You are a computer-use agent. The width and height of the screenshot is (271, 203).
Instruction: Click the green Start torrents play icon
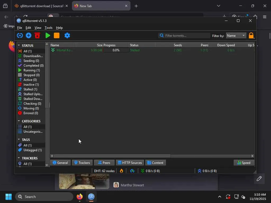(x=48, y=36)
